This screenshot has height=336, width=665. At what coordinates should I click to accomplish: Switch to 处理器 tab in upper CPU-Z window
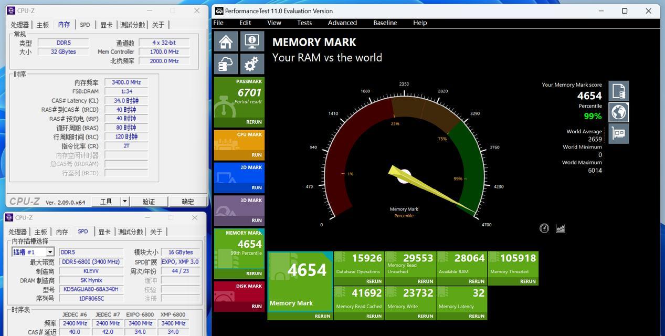(x=20, y=25)
